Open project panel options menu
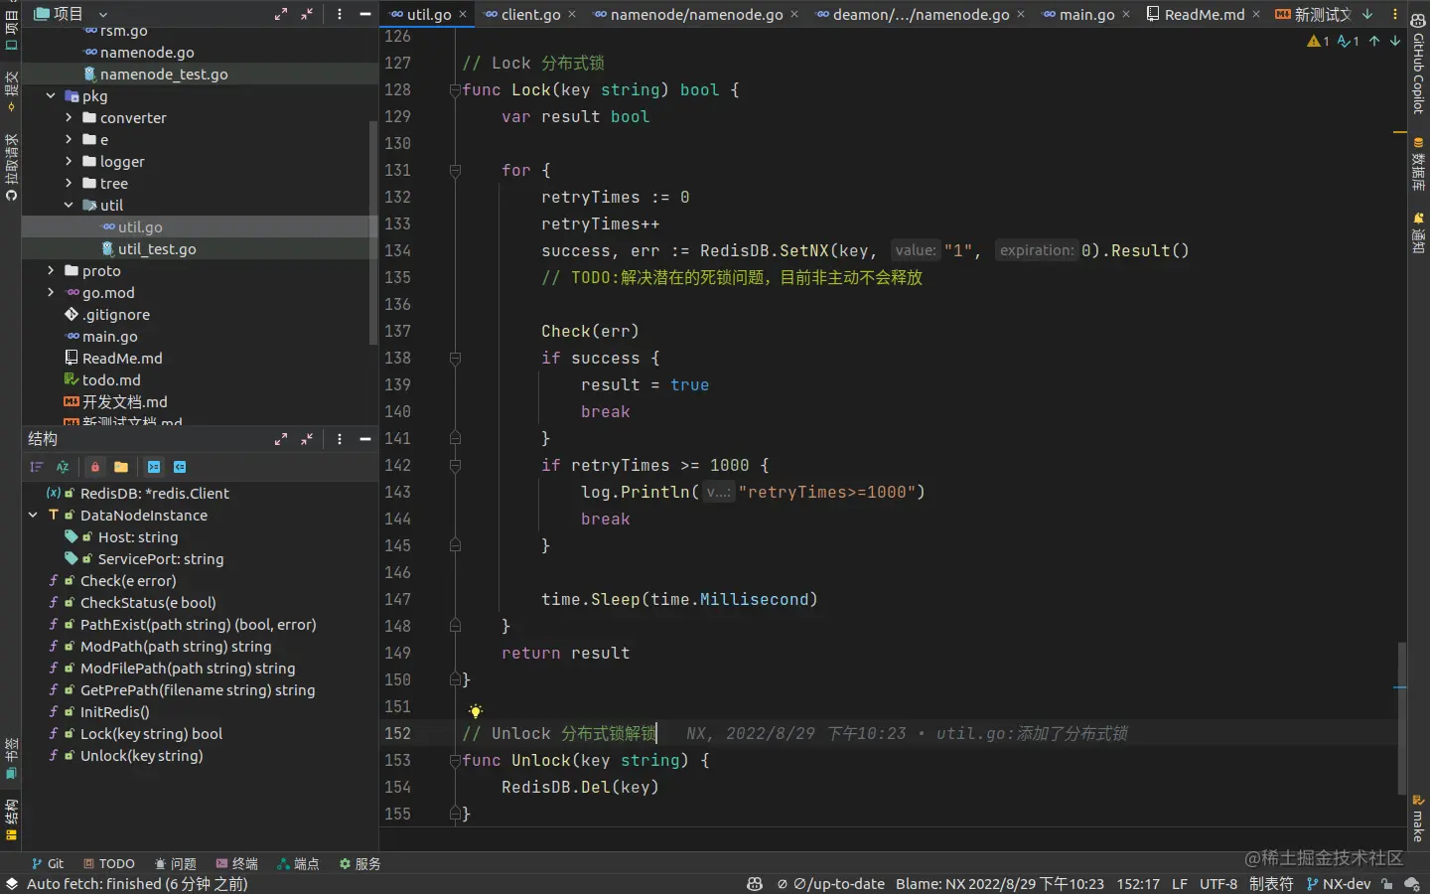Image resolution: width=1430 pixels, height=894 pixels. tap(340, 14)
